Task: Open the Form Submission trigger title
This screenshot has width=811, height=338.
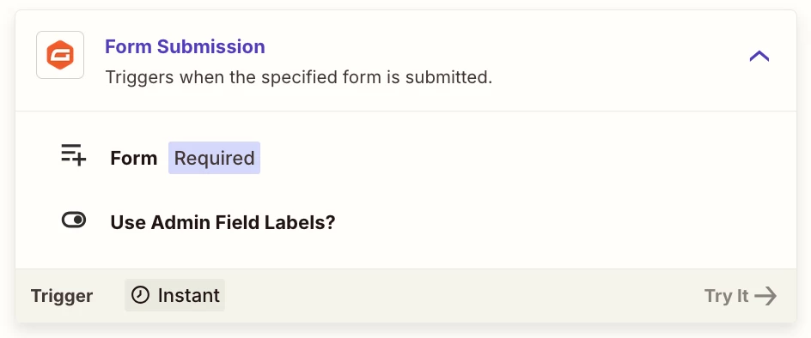Action: point(186,46)
